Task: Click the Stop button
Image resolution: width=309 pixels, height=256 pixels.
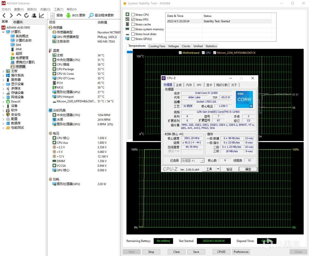Action: click(151, 252)
